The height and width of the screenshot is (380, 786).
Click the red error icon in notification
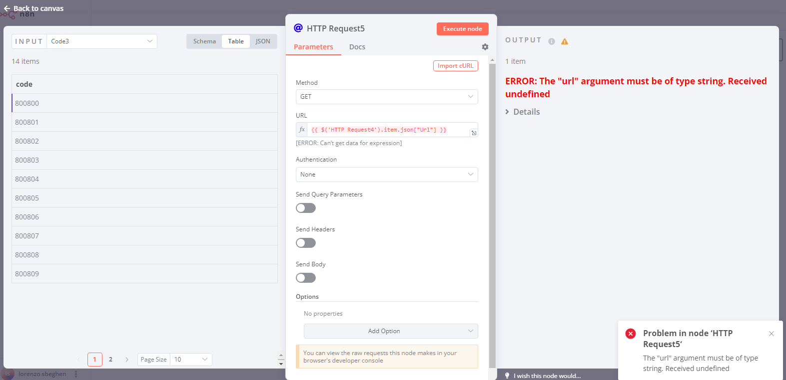point(631,334)
